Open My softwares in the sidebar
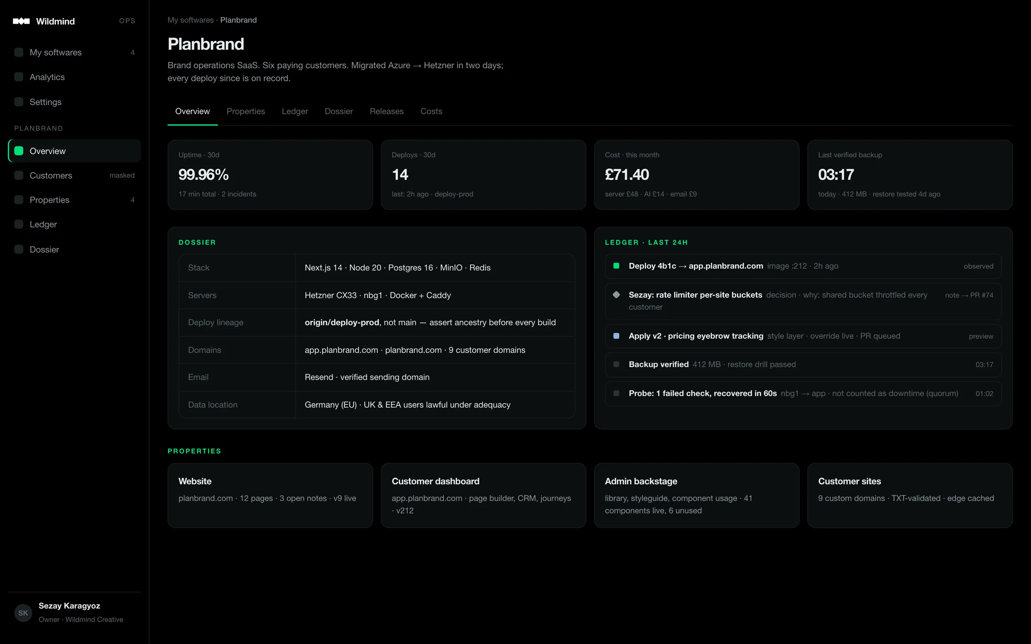The height and width of the screenshot is (644, 1031). [x=74, y=52]
